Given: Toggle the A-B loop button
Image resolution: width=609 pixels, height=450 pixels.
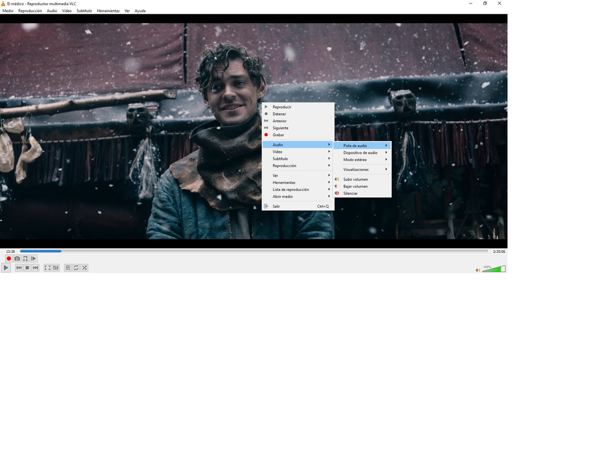Looking at the screenshot, I should [x=25, y=259].
